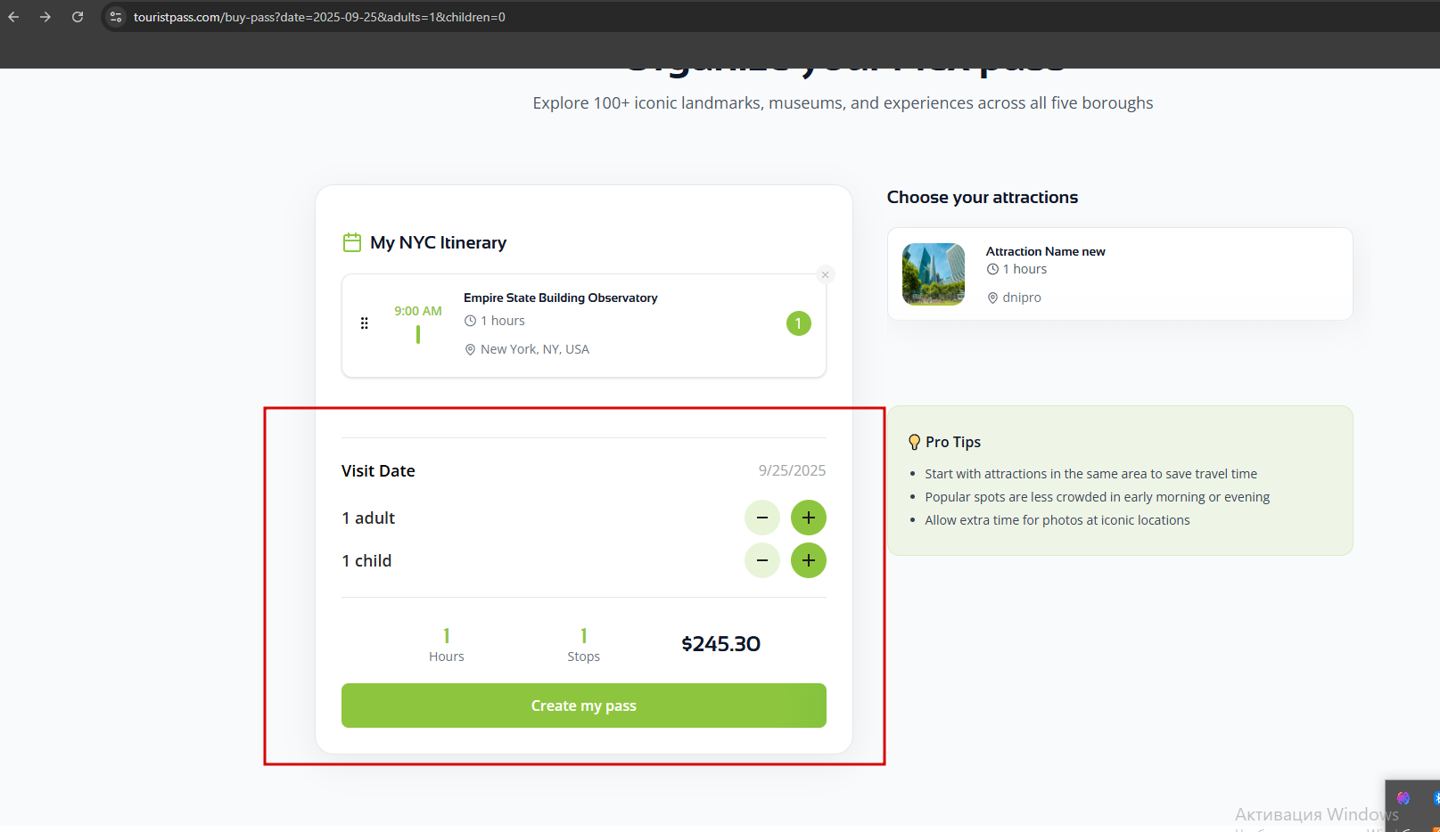This screenshot has width=1440, height=832.
Task: Click the 9/25/2025 visit date value
Action: click(792, 470)
